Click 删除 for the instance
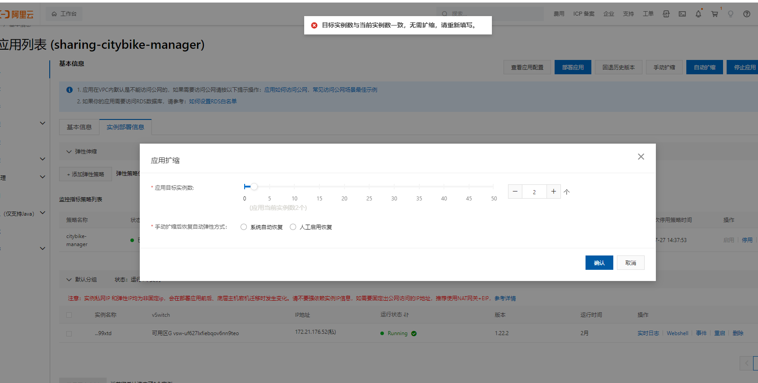This screenshot has width=758, height=383. coord(738,333)
